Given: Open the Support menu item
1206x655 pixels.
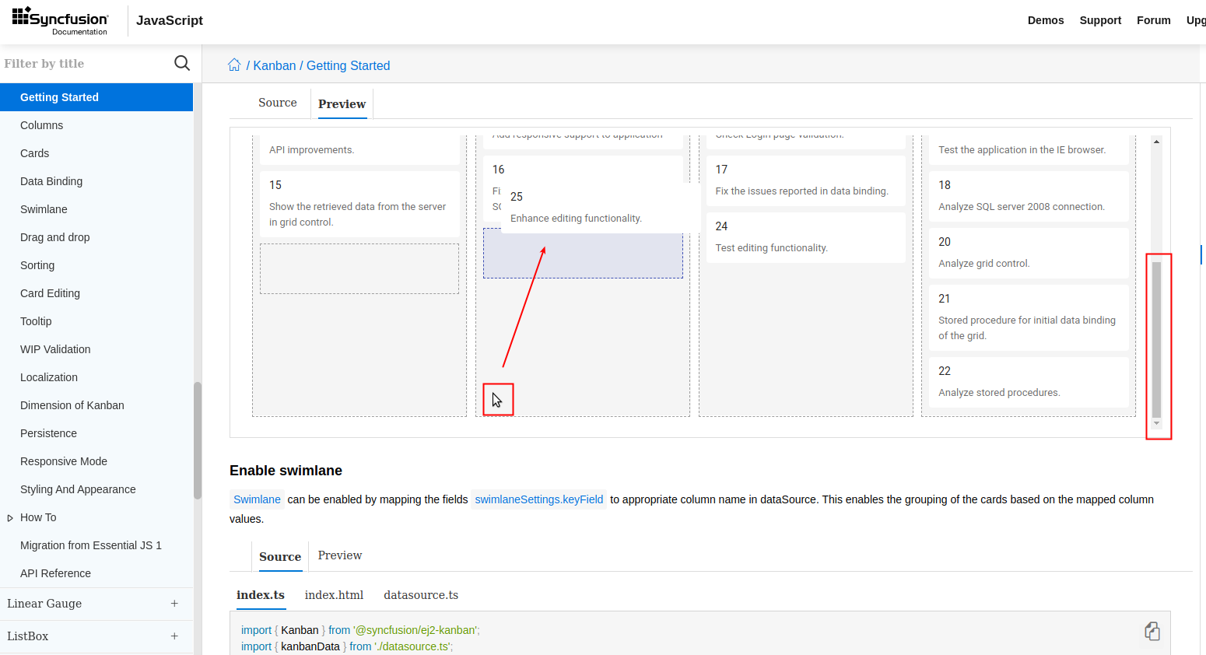Looking at the screenshot, I should [x=1100, y=20].
